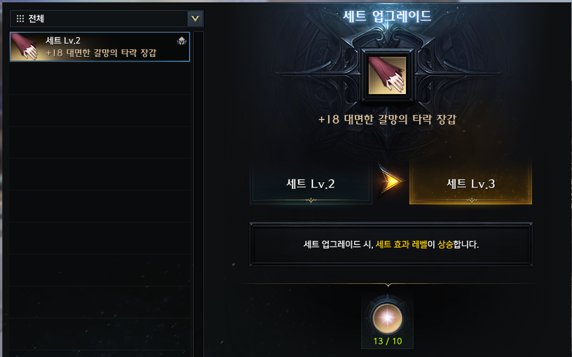Open the 전체 category filter dropdown

(106, 18)
